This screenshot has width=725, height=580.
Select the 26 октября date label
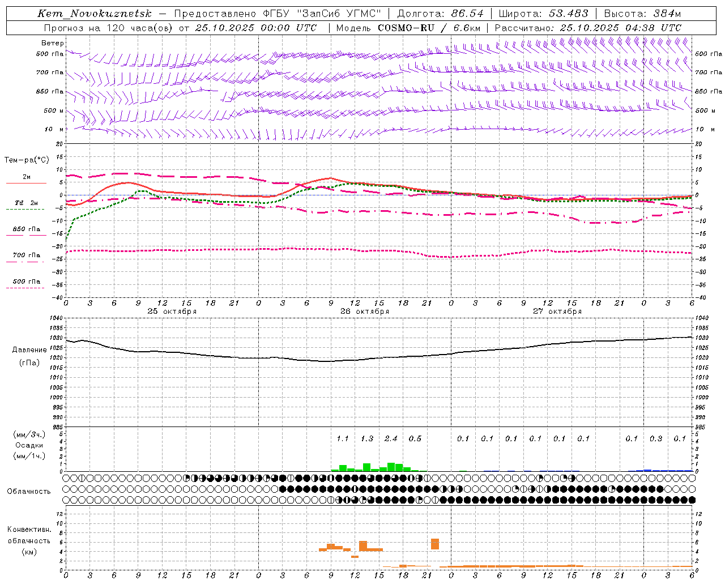coord(364,312)
